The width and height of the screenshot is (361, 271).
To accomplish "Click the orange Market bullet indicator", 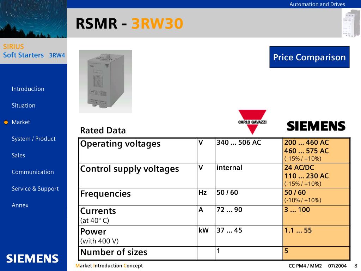I will (6, 122).
